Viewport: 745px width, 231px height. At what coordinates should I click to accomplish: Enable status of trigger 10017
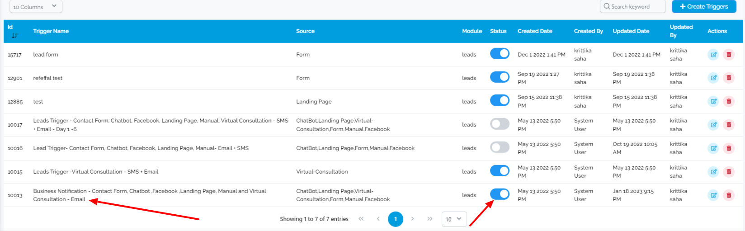coord(500,124)
